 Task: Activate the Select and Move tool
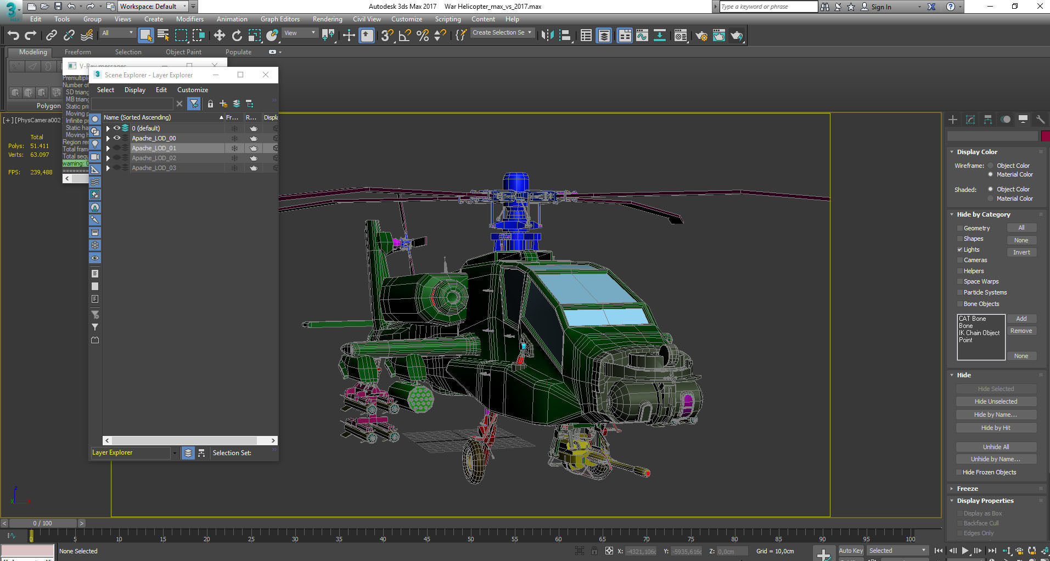219,36
